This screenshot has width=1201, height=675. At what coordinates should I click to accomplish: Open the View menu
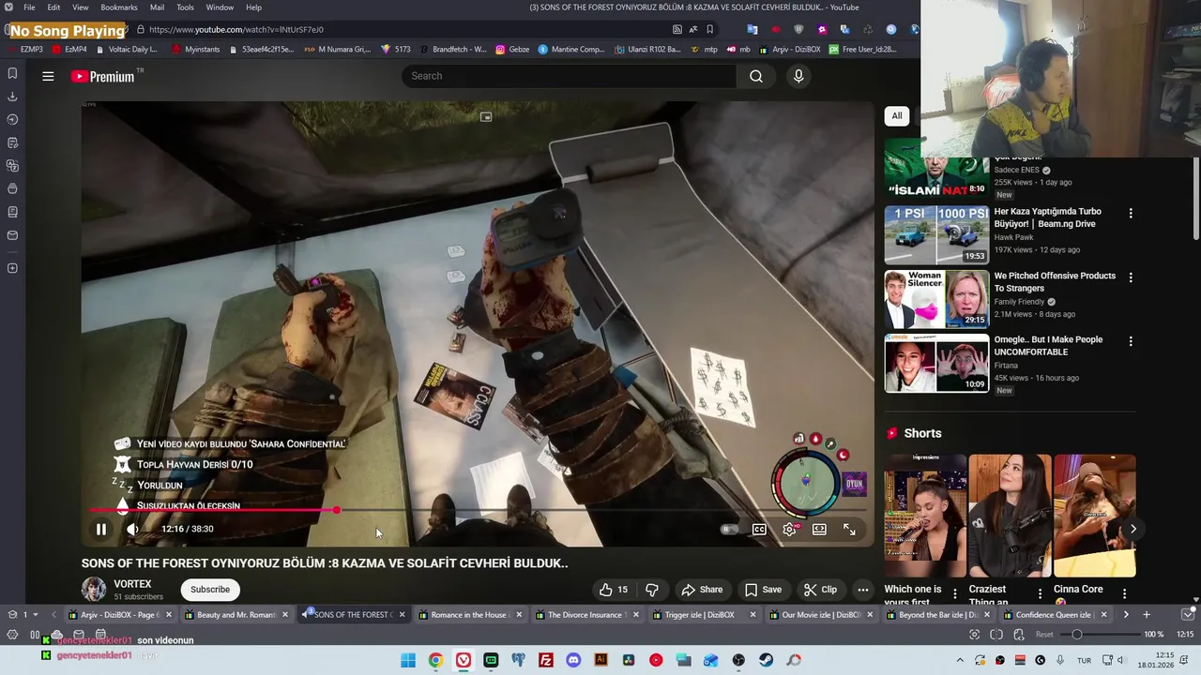click(81, 7)
